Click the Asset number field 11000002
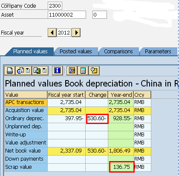179x176 pixels. click(x=67, y=15)
